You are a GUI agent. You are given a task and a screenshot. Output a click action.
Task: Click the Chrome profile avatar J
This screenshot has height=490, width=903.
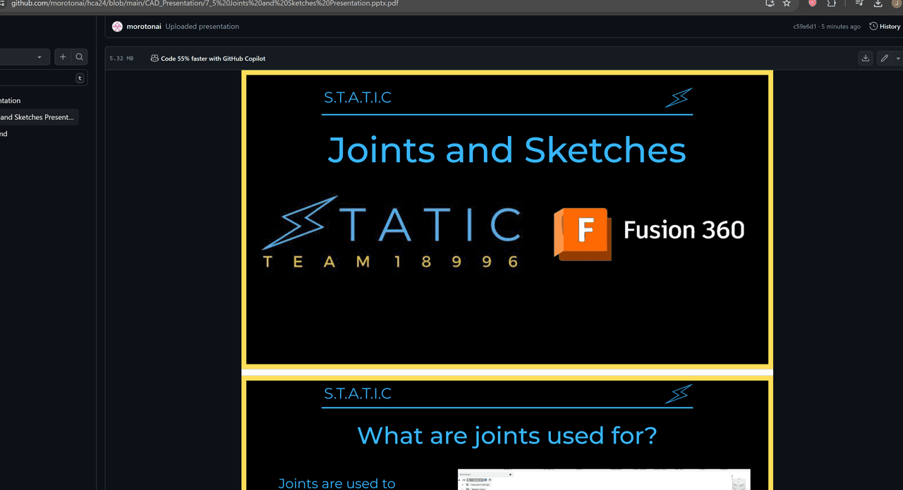[x=896, y=4]
